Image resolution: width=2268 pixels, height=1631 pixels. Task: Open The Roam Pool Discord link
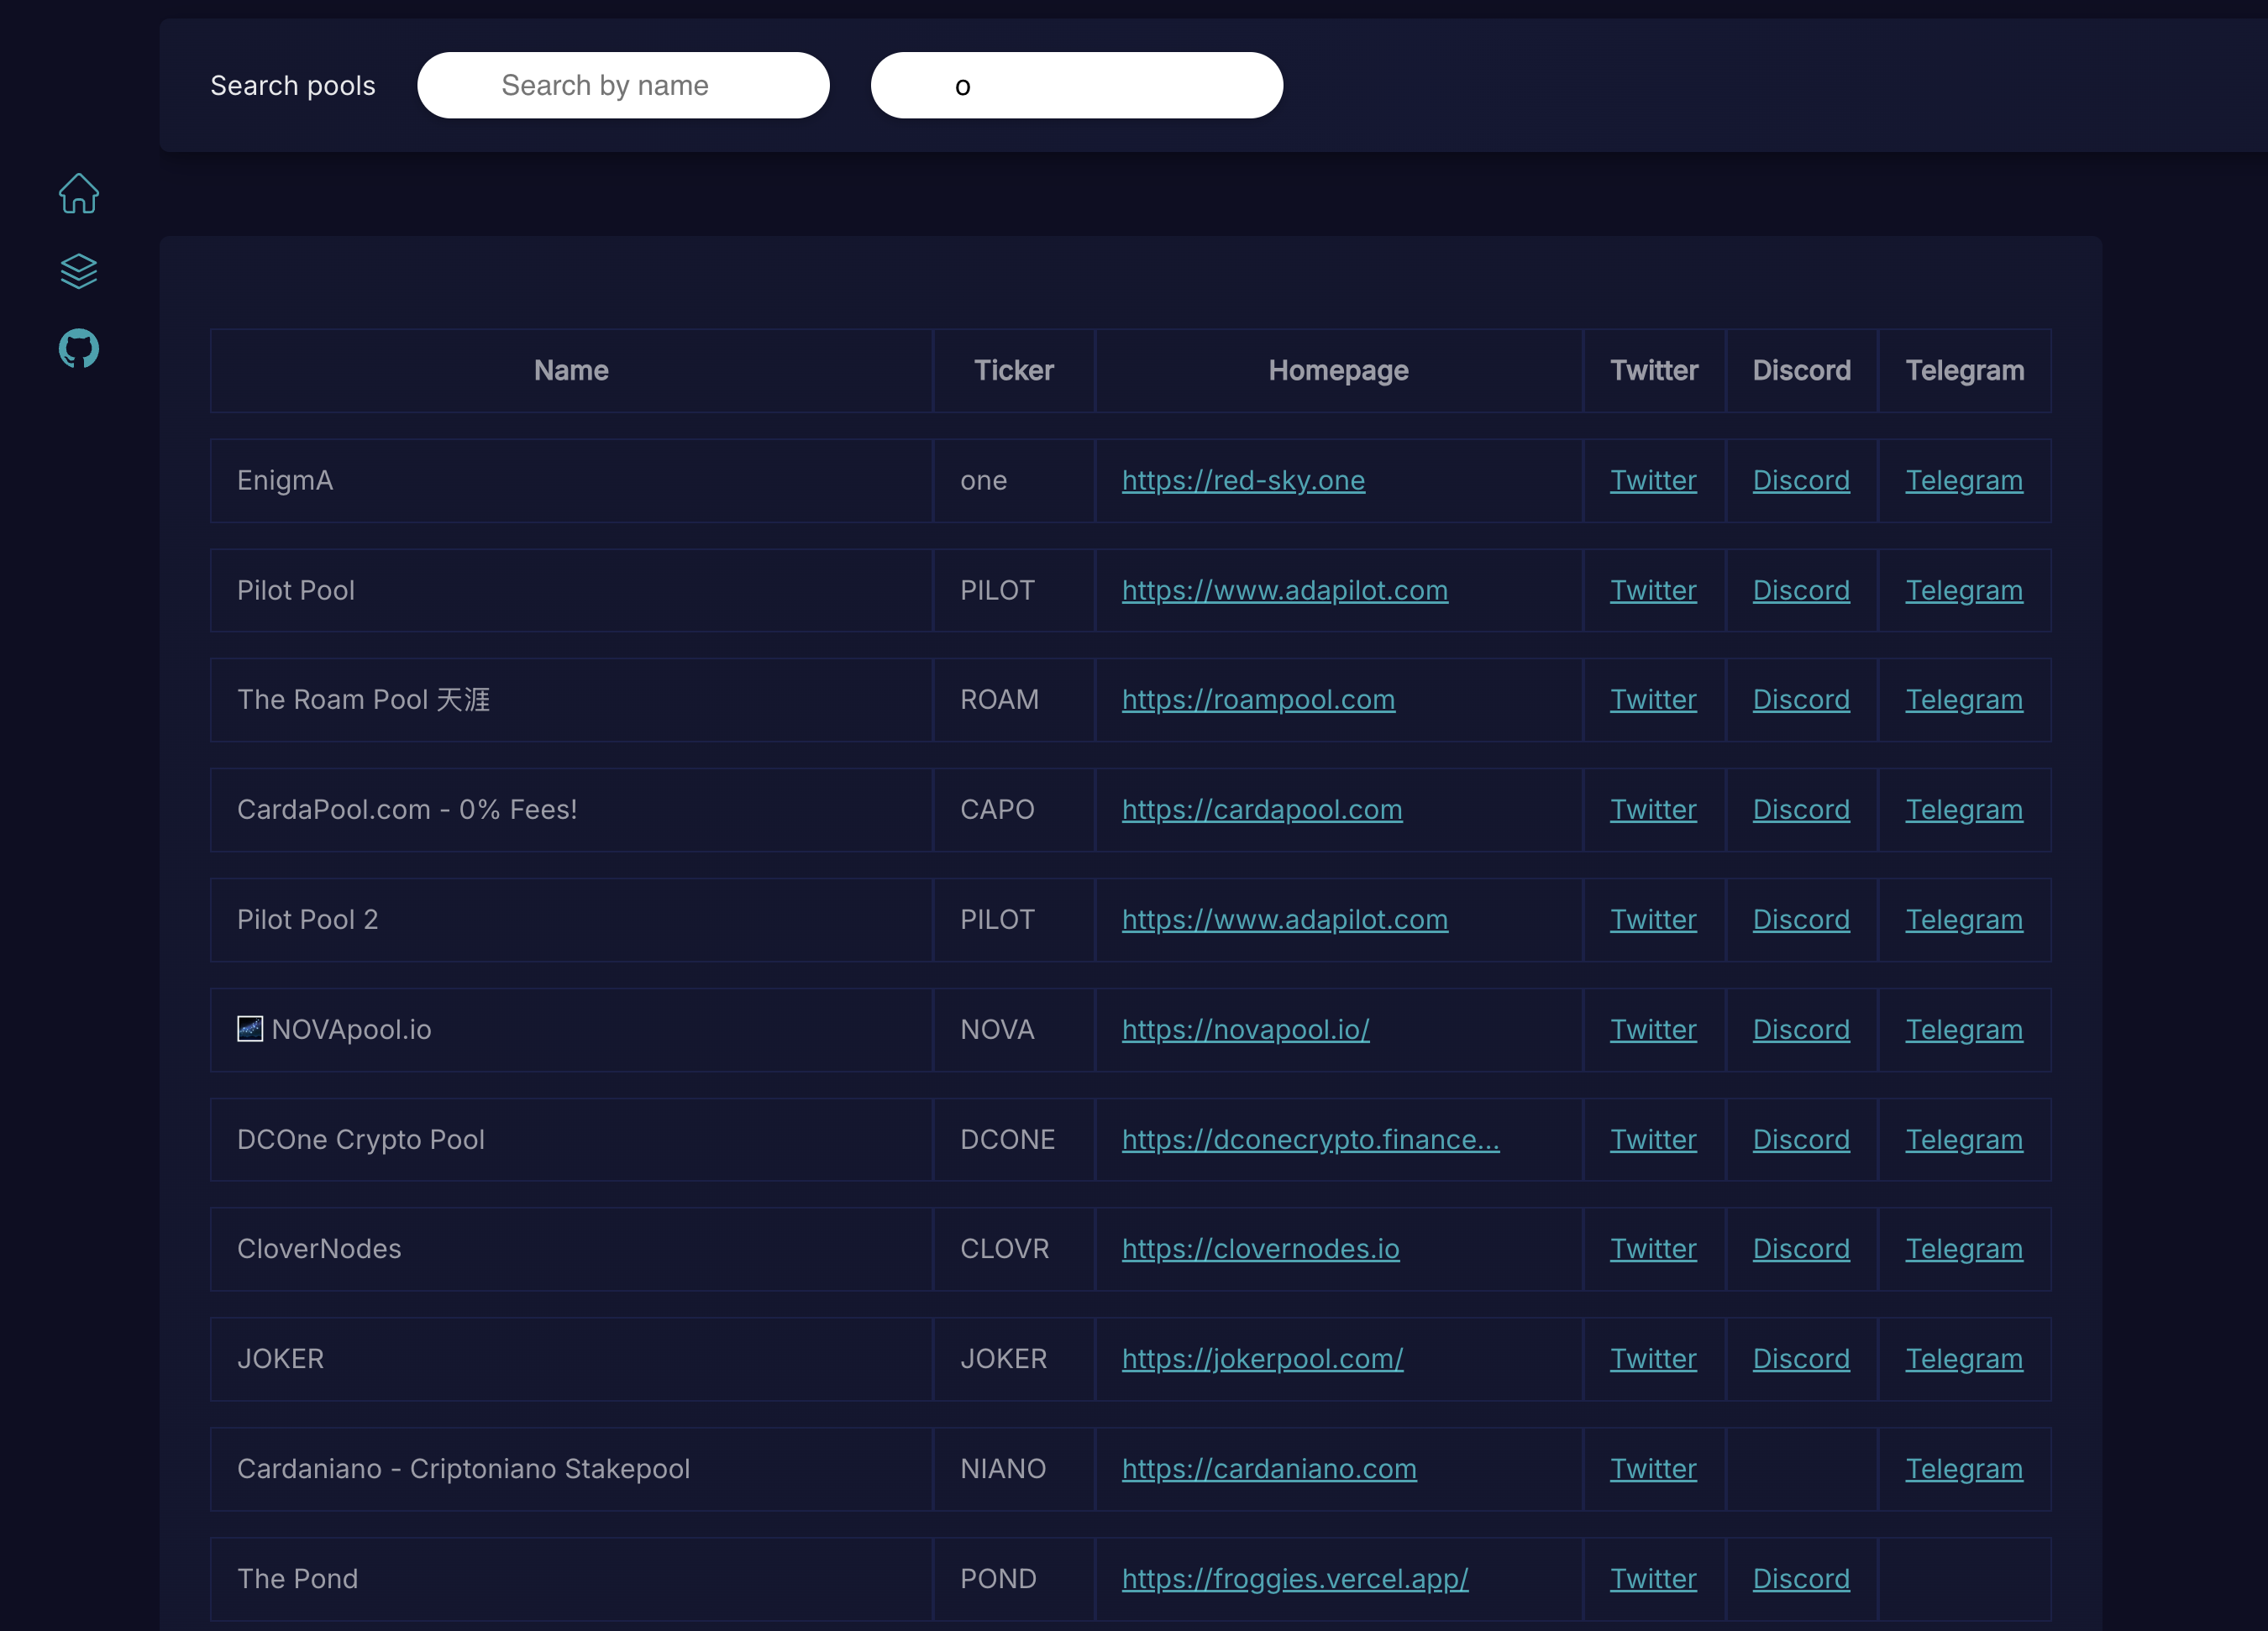(1800, 700)
